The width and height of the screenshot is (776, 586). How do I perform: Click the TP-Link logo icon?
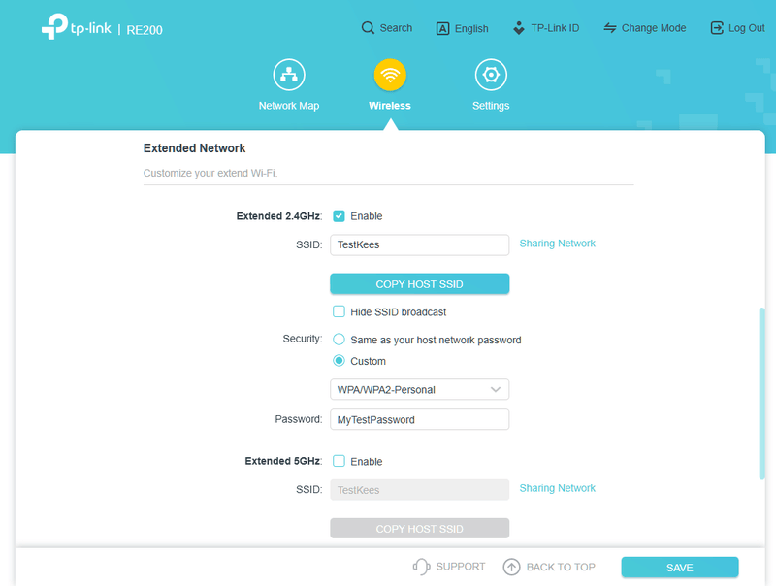click(54, 26)
